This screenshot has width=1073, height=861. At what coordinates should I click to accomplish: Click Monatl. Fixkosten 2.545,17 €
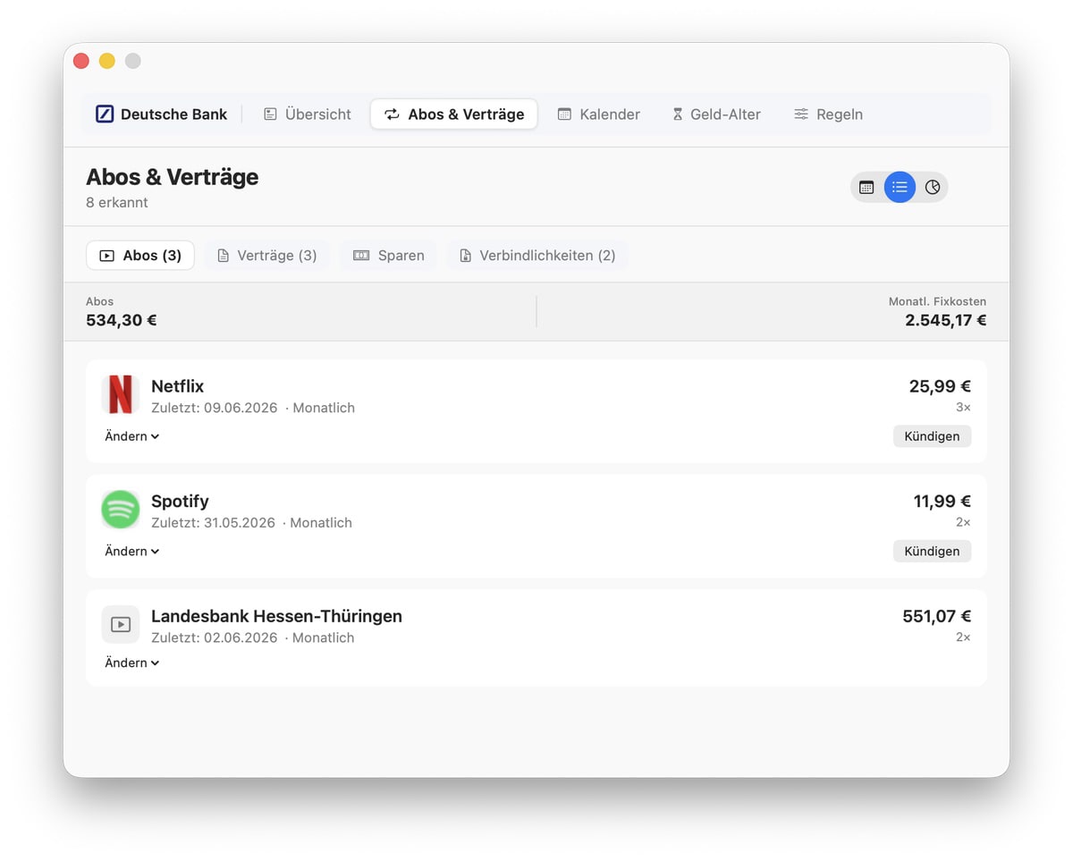(x=946, y=320)
